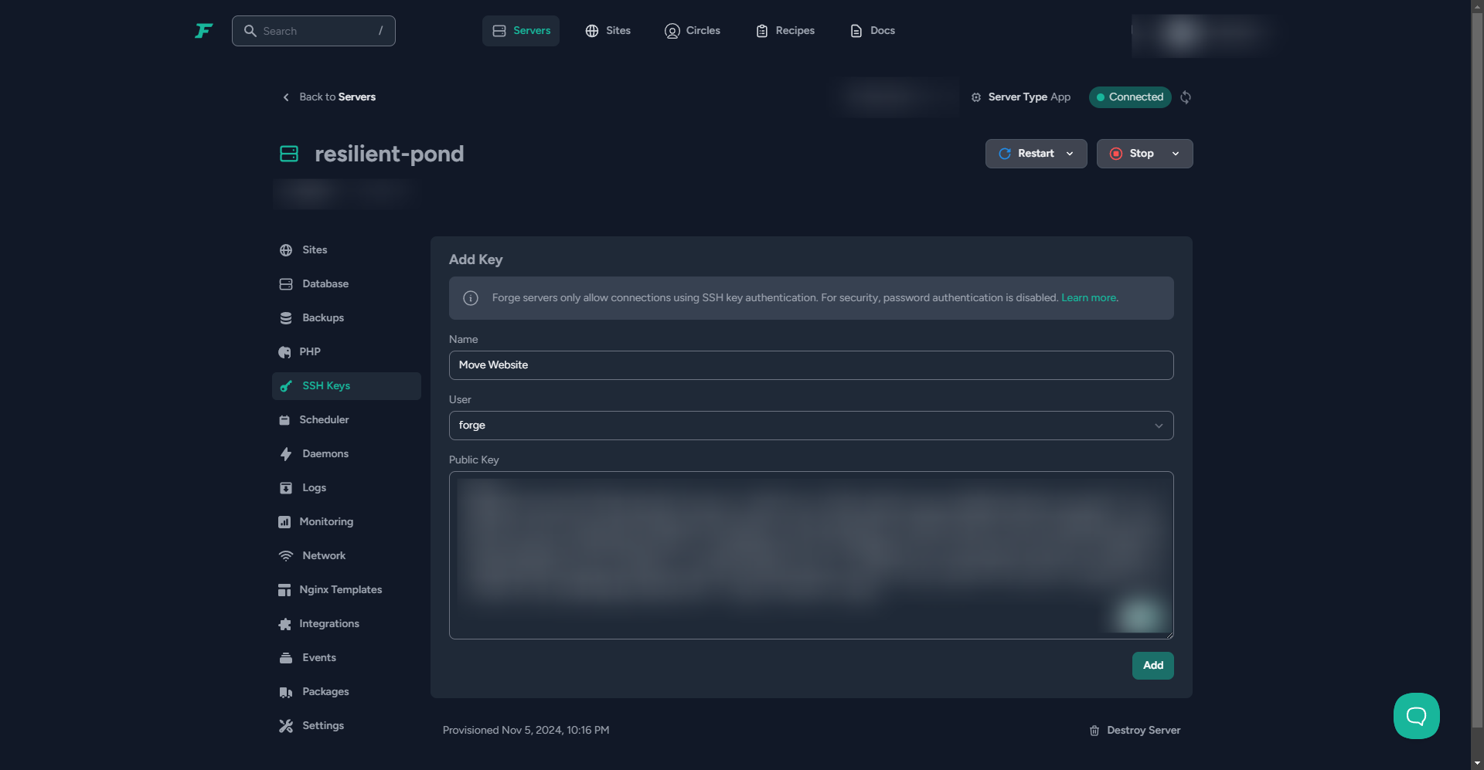Click the Forge logo icon

pyautogui.click(x=204, y=31)
